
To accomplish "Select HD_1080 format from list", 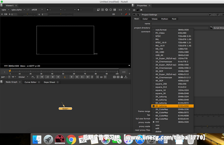I will [172, 52].
